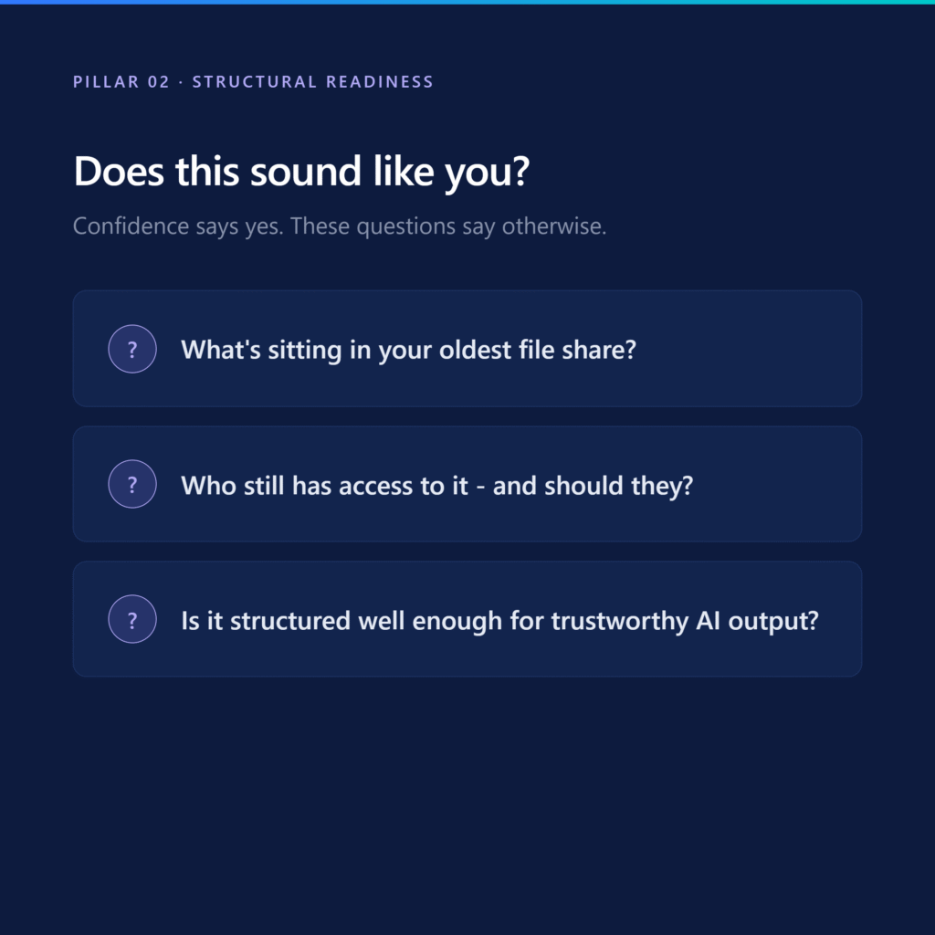Click the word "STRUCTURAL" in the pillar label
Image resolution: width=935 pixels, height=935 pixels.
254,81
